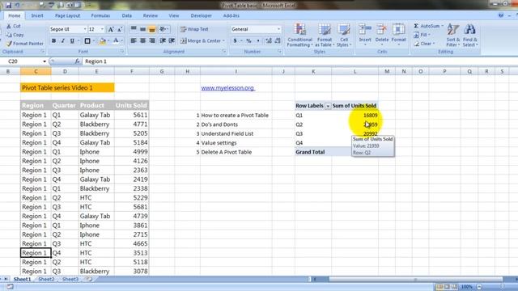
Task: Open the Clear eraser dropdown
Action: click(x=424, y=44)
